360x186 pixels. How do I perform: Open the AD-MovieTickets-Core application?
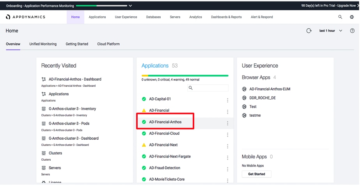pyautogui.click(x=167, y=179)
